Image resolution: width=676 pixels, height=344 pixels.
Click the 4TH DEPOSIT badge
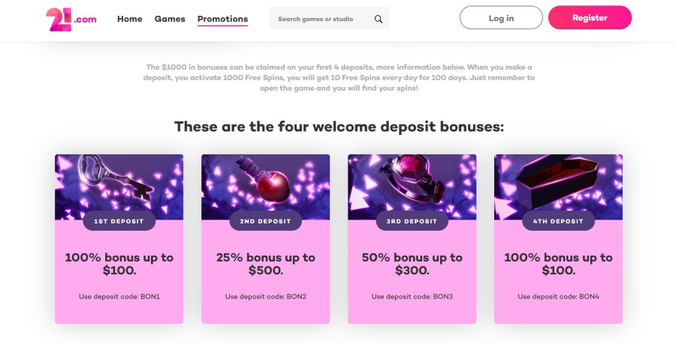point(558,220)
